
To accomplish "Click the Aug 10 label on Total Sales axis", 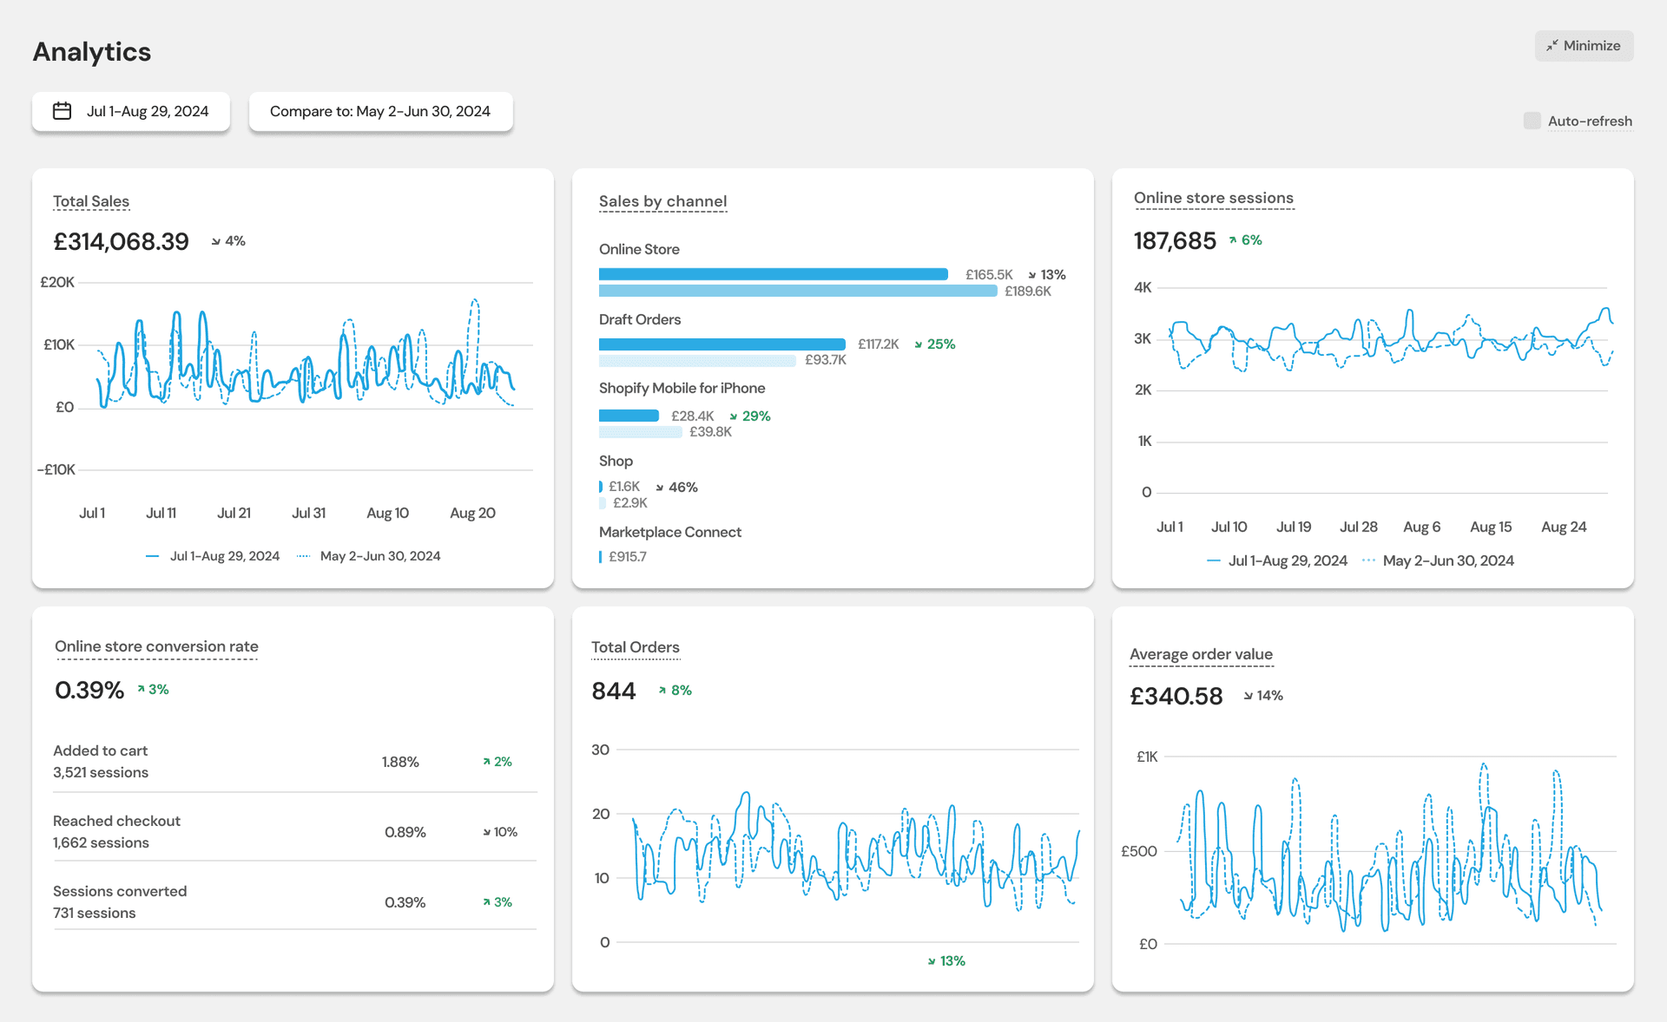I will [387, 514].
